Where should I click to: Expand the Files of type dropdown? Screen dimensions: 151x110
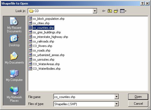116,104
